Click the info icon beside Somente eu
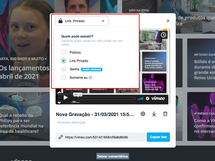The image size is (215, 161). point(90,78)
